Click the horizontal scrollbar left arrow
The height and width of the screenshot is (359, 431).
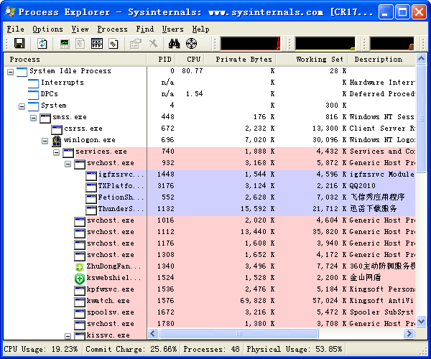(x=153, y=334)
